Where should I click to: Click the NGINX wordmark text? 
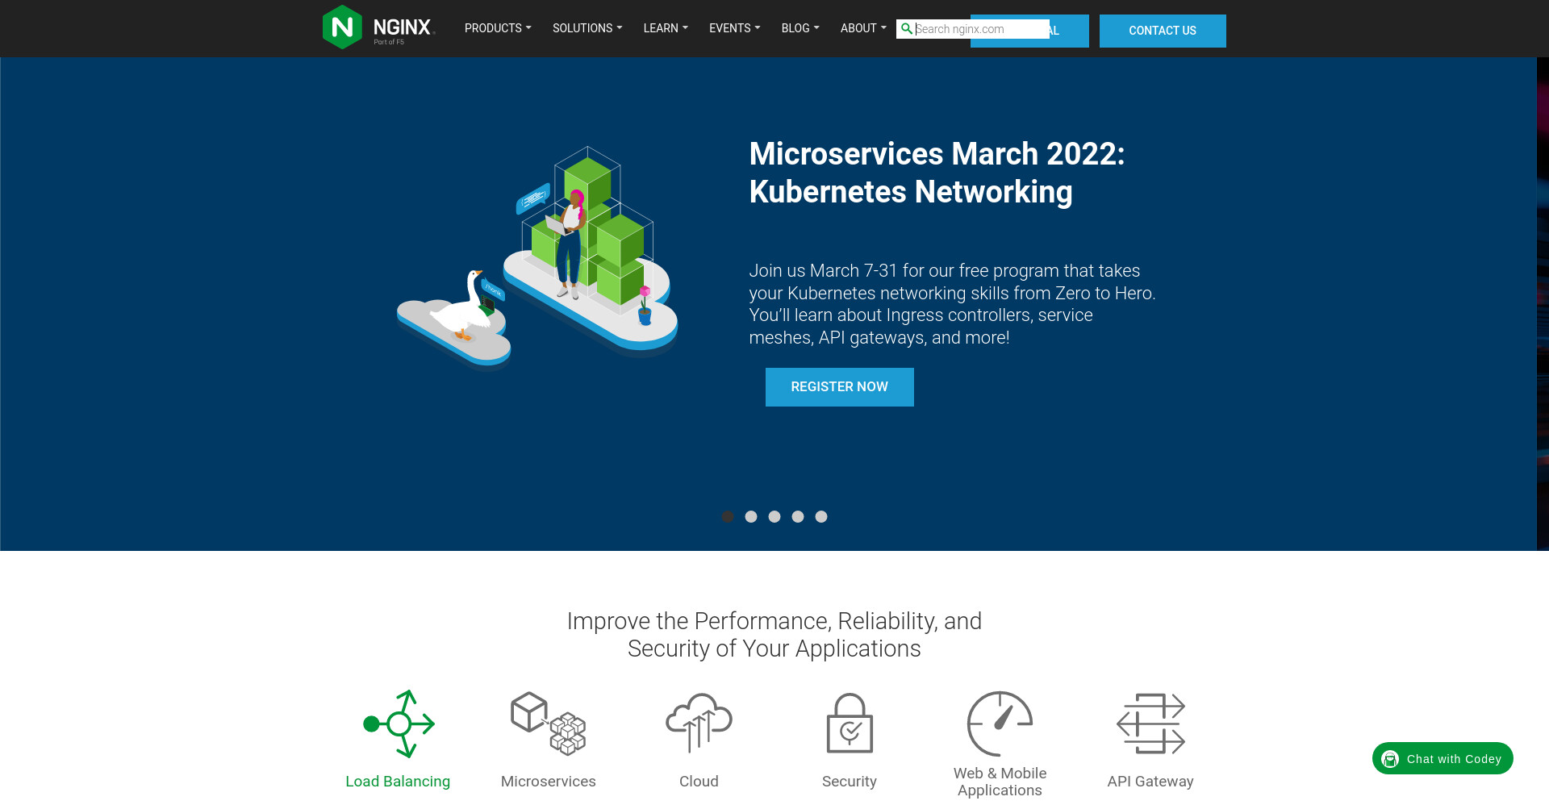tap(403, 27)
